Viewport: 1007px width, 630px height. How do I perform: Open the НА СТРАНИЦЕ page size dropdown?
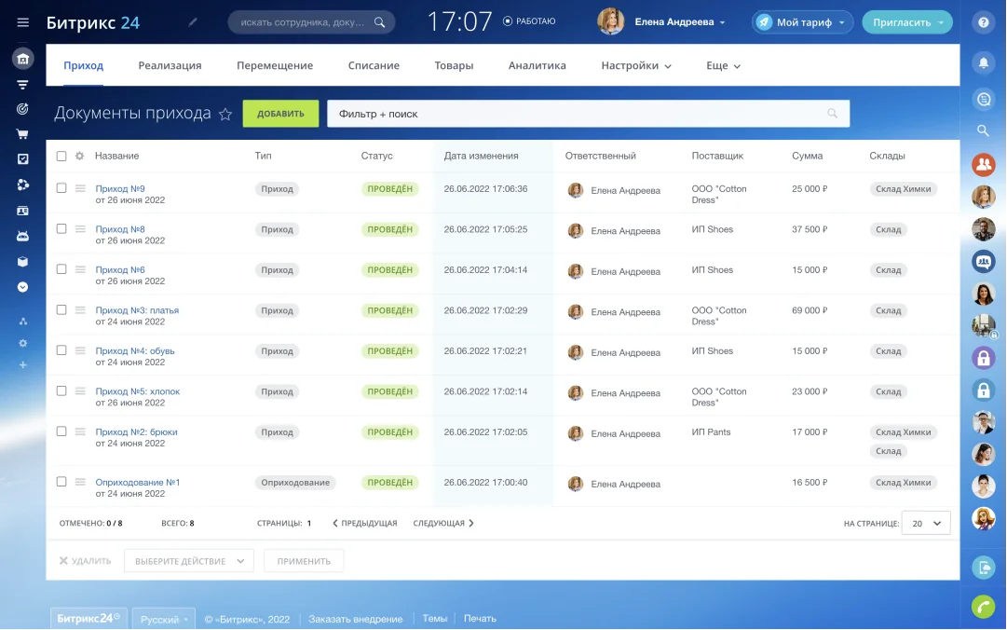925,523
